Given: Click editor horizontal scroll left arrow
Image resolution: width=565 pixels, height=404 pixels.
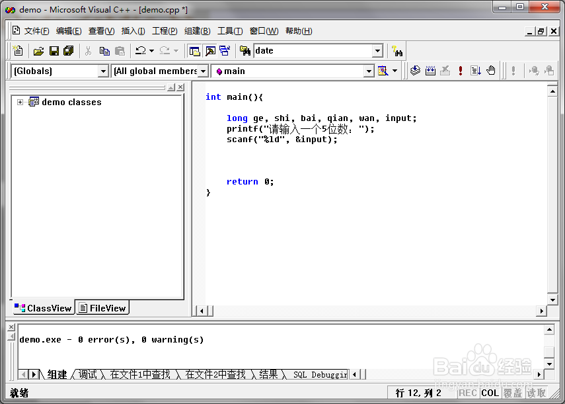Looking at the screenshot, I should click(202, 311).
